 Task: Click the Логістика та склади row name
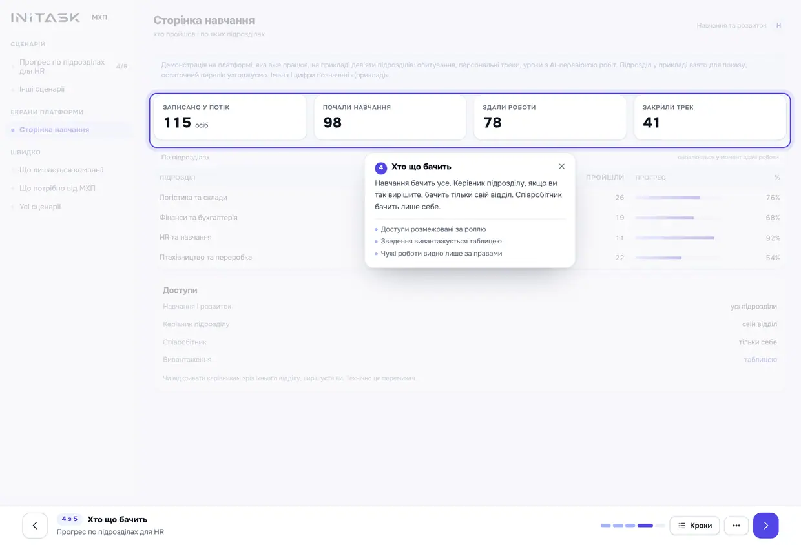[x=193, y=198]
